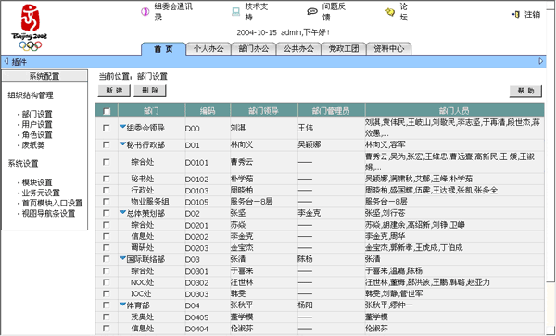The height and width of the screenshot is (336, 556).
Task: Switch to the 首页 tab
Action: click(x=163, y=49)
